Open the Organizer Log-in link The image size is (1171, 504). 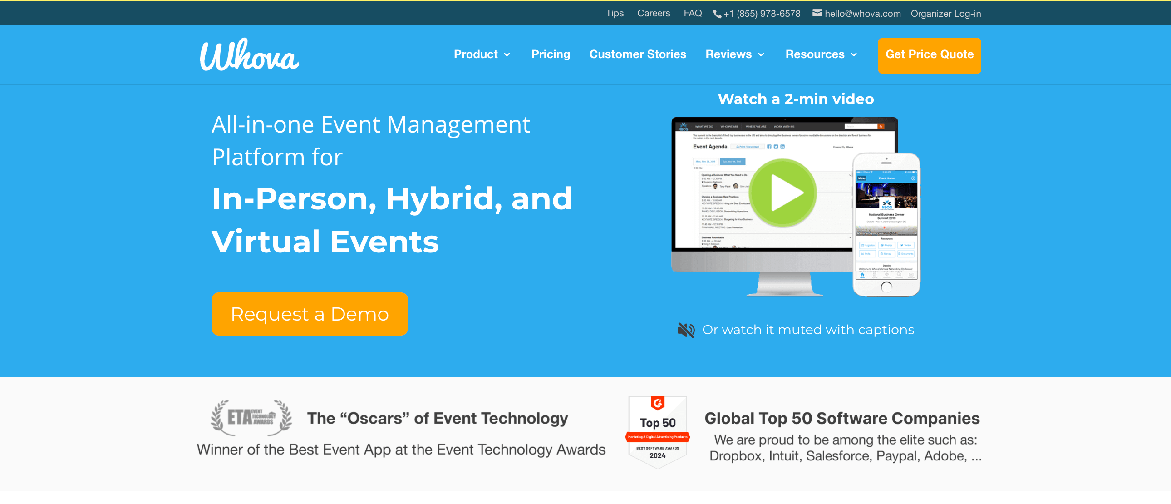point(945,14)
